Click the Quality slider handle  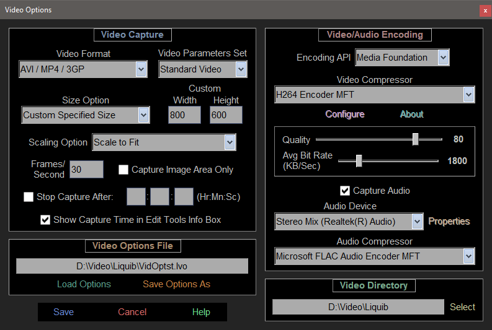click(x=415, y=139)
